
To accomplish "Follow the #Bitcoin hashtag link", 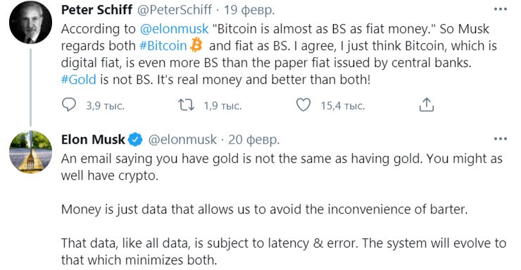I will (x=163, y=46).
